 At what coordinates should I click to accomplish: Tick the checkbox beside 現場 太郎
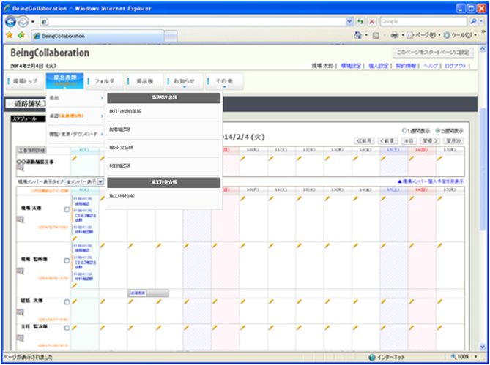coord(67,210)
